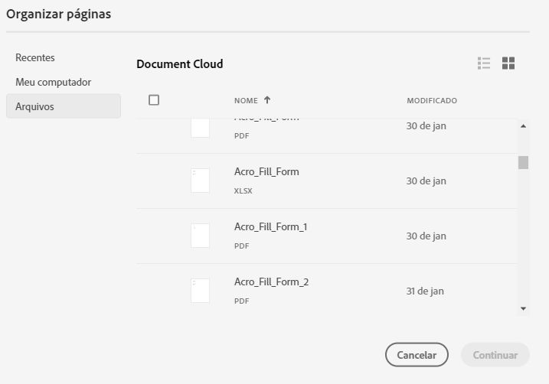The image size is (549, 384).
Task: Select the Acro_Fill_Form_1 file name
Action: [x=270, y=226]
